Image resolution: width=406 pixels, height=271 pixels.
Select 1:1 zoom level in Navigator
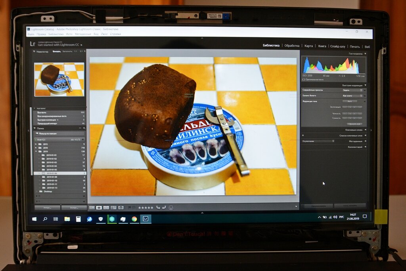pos(76,51)
